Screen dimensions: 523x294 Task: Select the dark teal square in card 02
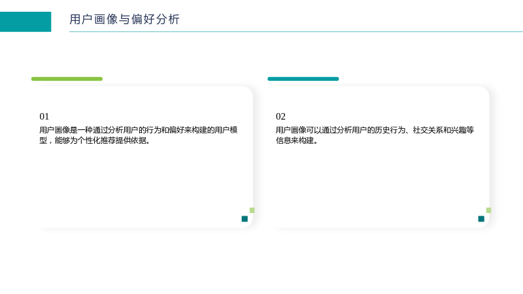(x=481, y=219)
